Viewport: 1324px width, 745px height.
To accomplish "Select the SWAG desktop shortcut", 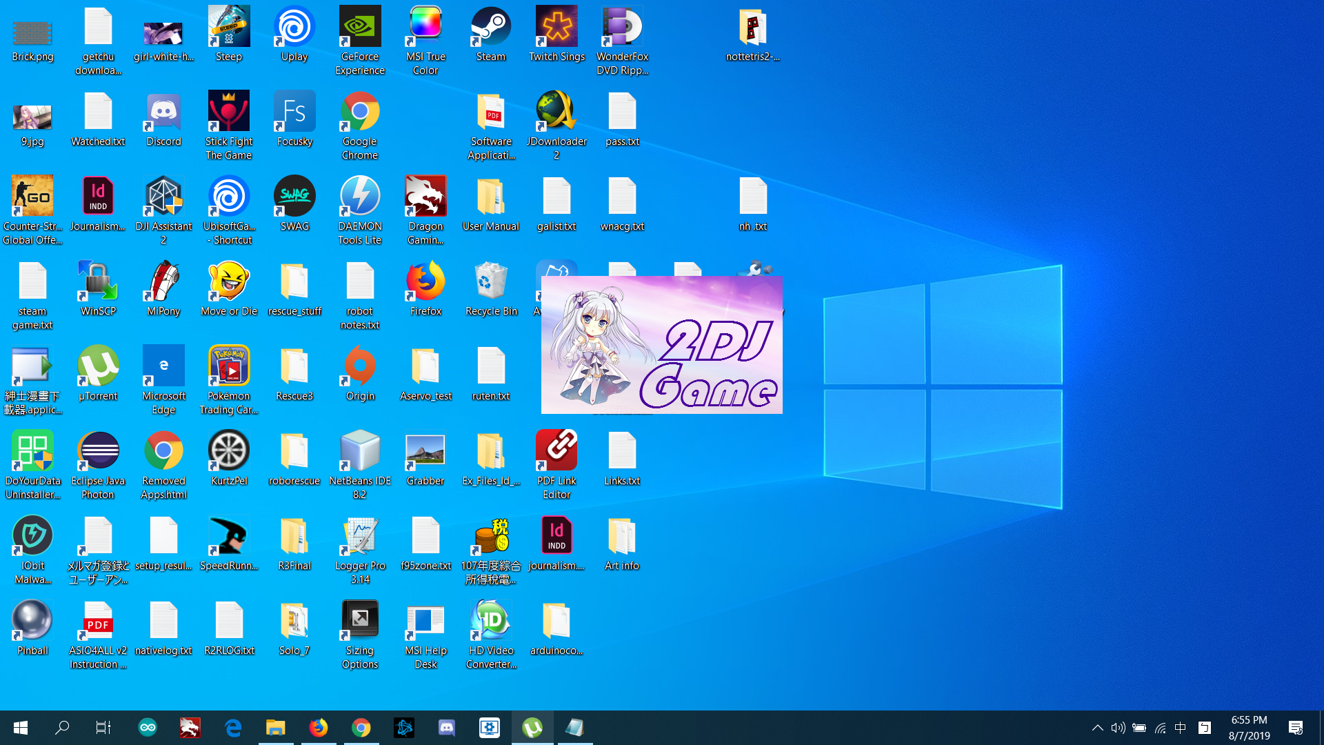I will click(294, 204).
